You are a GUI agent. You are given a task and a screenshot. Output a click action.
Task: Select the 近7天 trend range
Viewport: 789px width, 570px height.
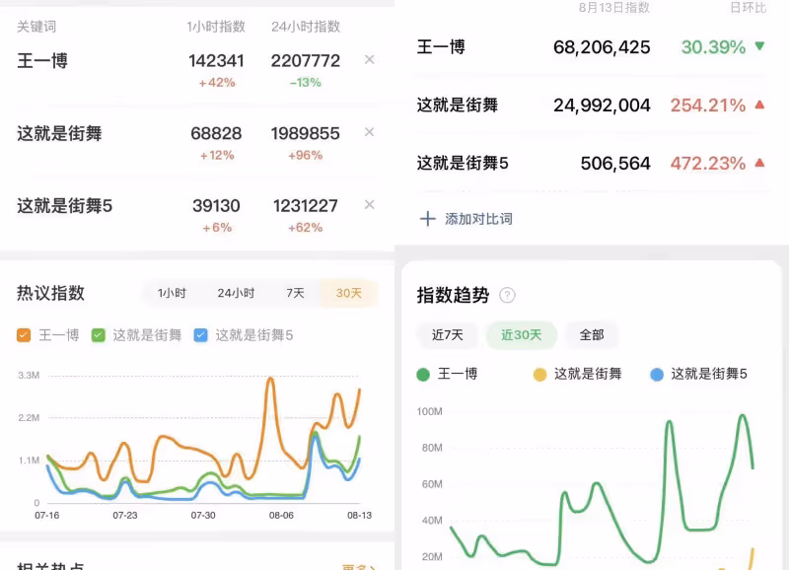[448, 335]
